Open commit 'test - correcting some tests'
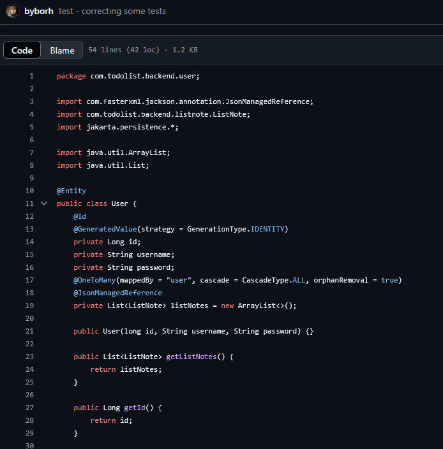 point(112,11)
